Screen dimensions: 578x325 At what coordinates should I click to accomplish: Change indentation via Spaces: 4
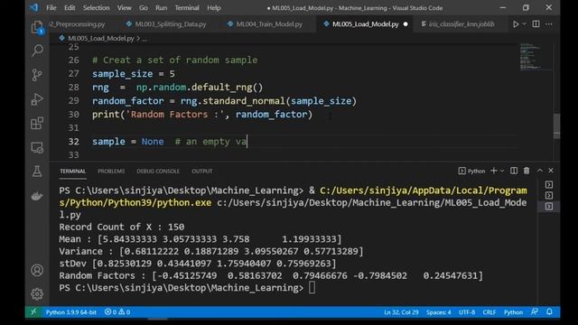(439, 312)
